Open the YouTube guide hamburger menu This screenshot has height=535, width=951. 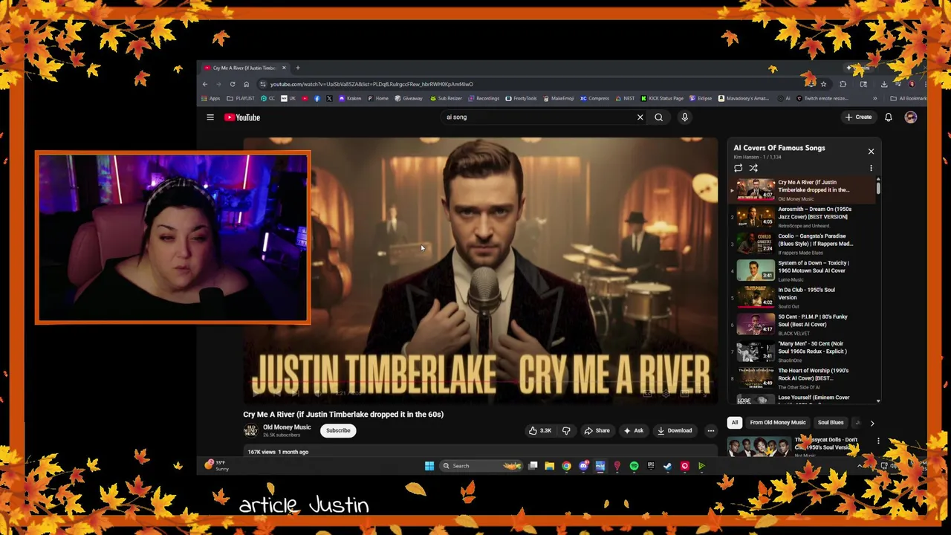coord(210,117)
